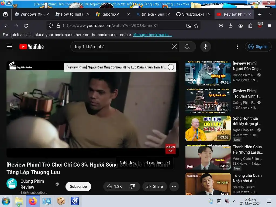
Task: Open Cường Phim Review channel avatar
Action: 12,184
